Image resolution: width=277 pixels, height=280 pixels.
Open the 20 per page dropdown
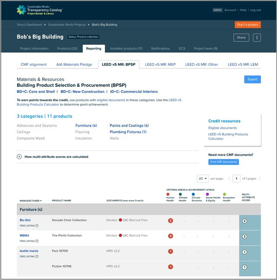coord(203,178)
